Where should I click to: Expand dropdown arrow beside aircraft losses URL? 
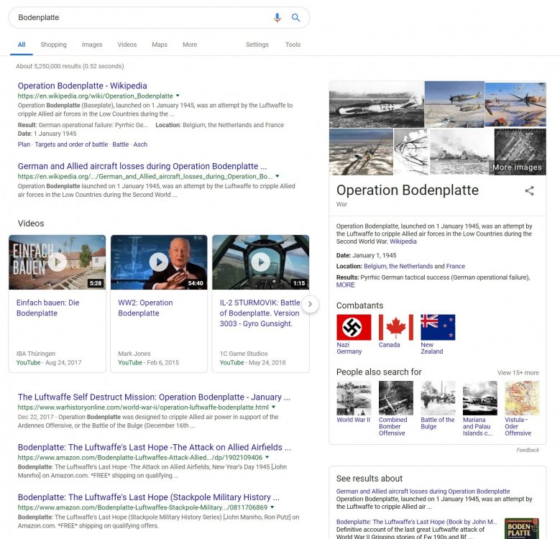coord(277,176)
